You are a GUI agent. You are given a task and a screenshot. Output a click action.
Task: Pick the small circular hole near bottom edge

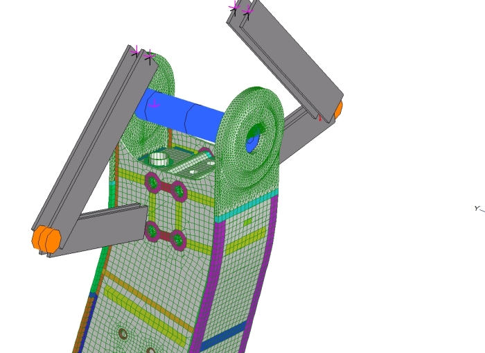(123, 334)
